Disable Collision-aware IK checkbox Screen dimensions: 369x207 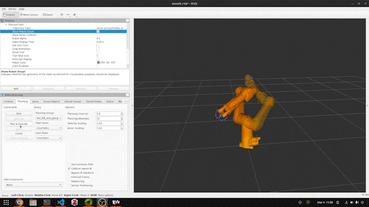point(70,169)
